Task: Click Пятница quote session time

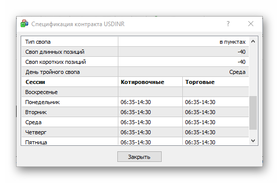Action: [x=135, y=142]
